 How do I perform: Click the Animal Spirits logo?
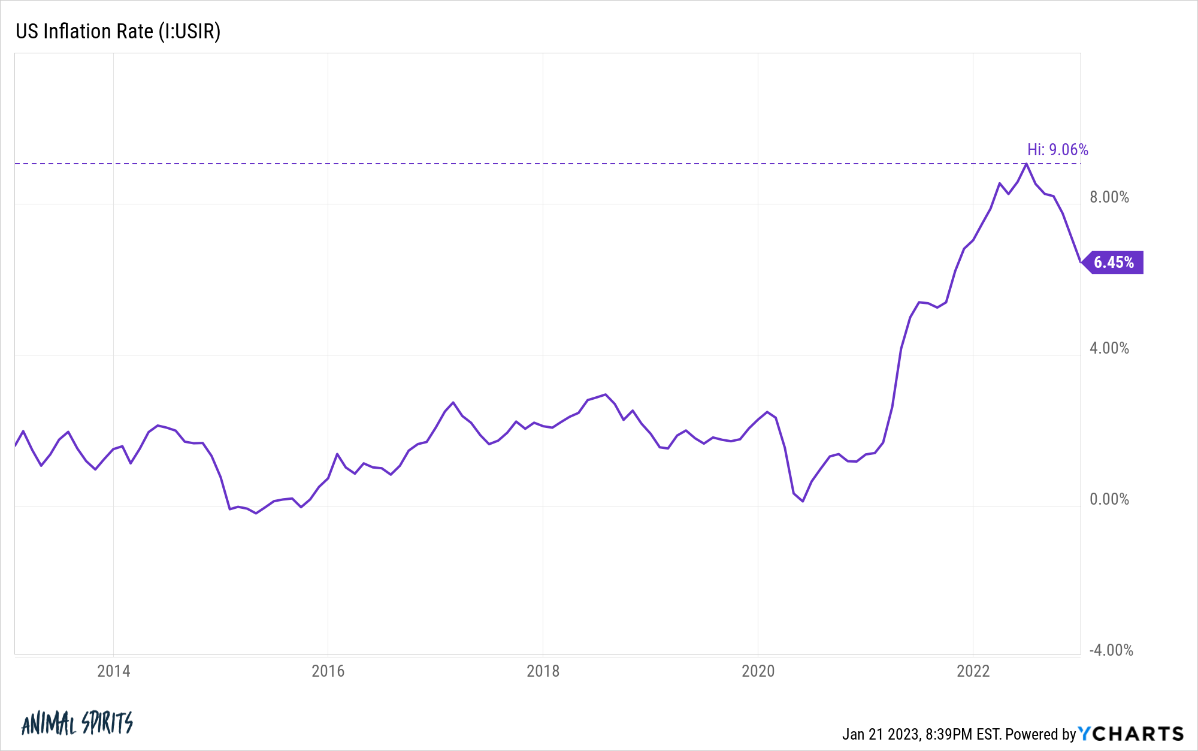click(77, 723)
